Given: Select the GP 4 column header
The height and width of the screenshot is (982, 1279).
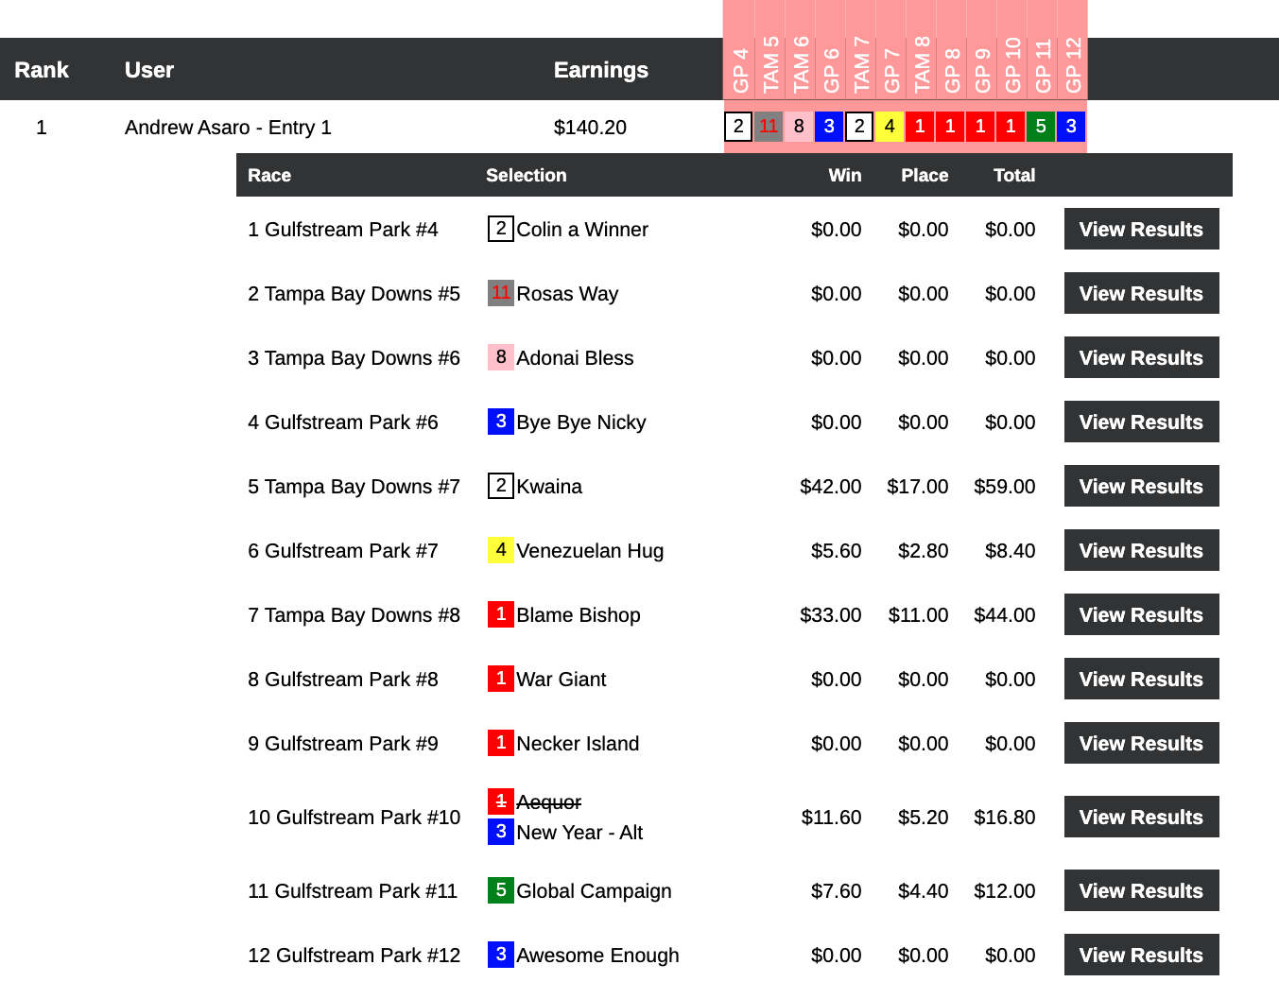Looking at the screenshot, I should pyautogui.click(x=739, y=68).
